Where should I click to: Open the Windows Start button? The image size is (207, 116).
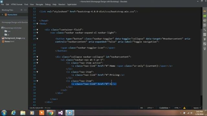4,113
